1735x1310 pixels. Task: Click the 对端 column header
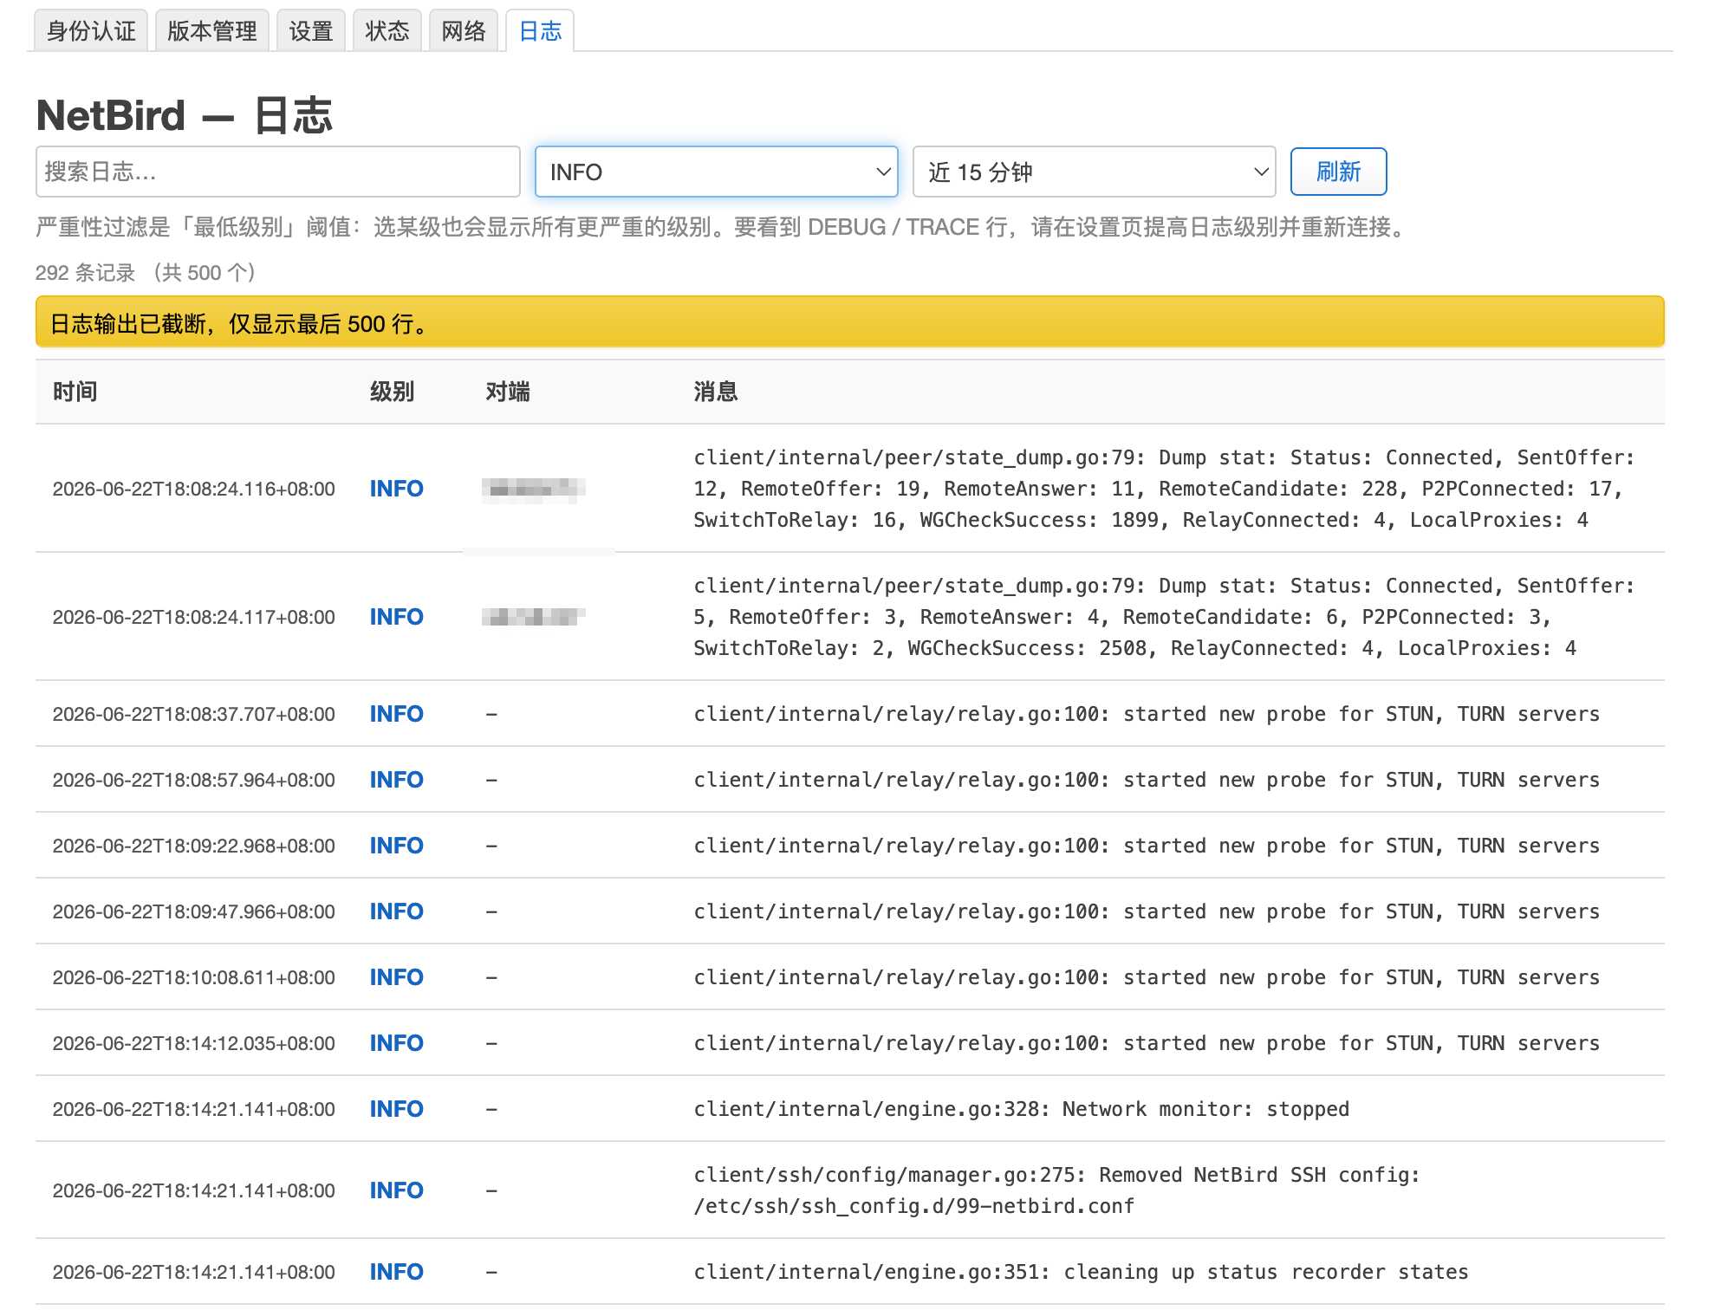tap(508, 392)
